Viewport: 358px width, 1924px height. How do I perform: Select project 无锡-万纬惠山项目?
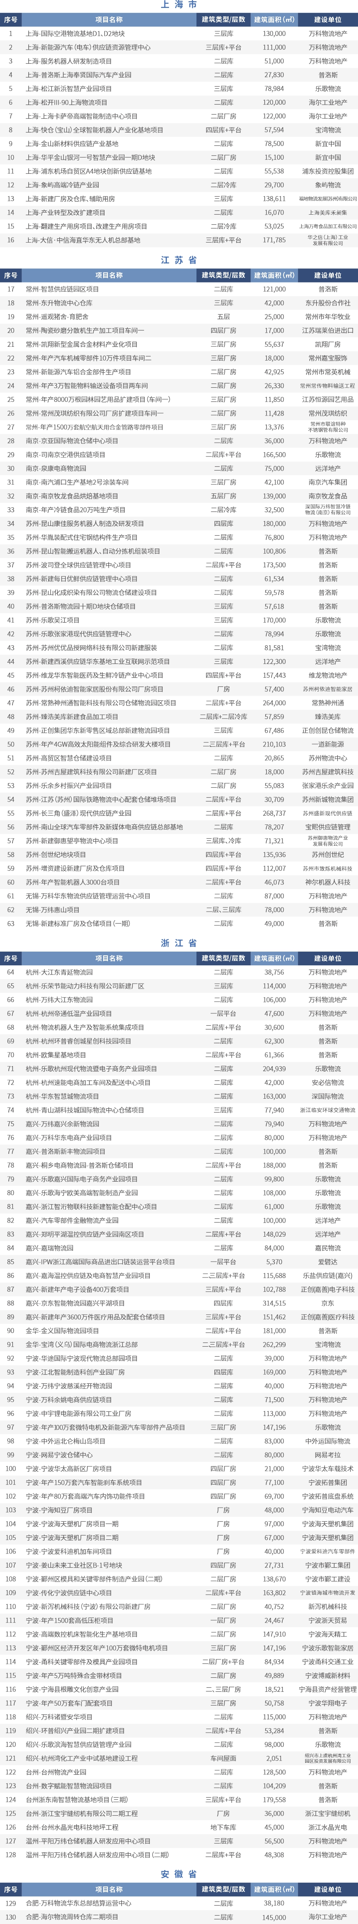53,910
